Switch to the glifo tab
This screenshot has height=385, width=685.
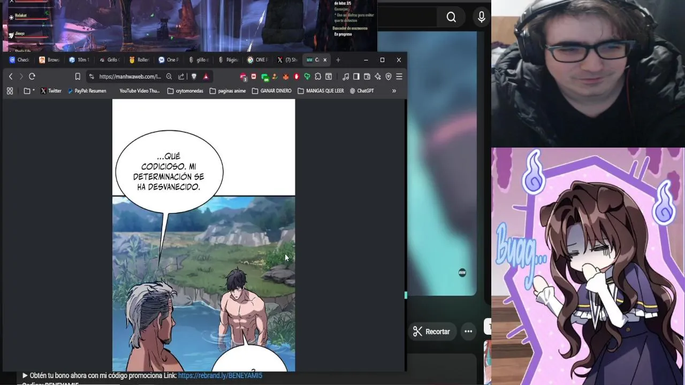(x=199, y=60)
